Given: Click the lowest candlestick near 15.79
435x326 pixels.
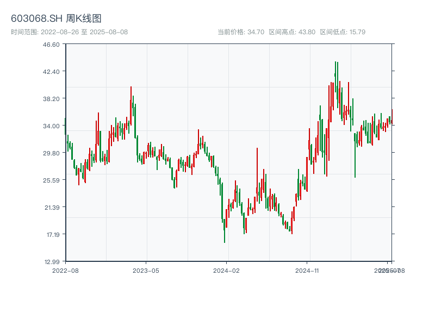Looking at the screenshot, I should [x=225, y=230].
